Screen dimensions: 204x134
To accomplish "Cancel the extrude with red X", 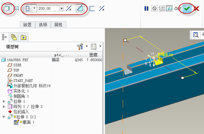I will pos(197,9).
